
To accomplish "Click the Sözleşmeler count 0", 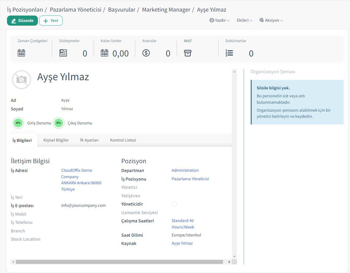I will [x=85, y=53].
